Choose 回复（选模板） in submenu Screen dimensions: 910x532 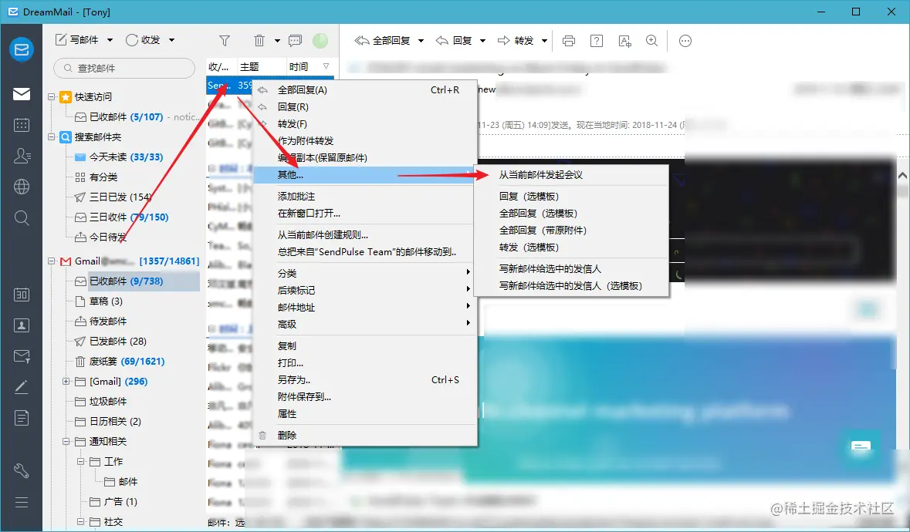(571, 197)
